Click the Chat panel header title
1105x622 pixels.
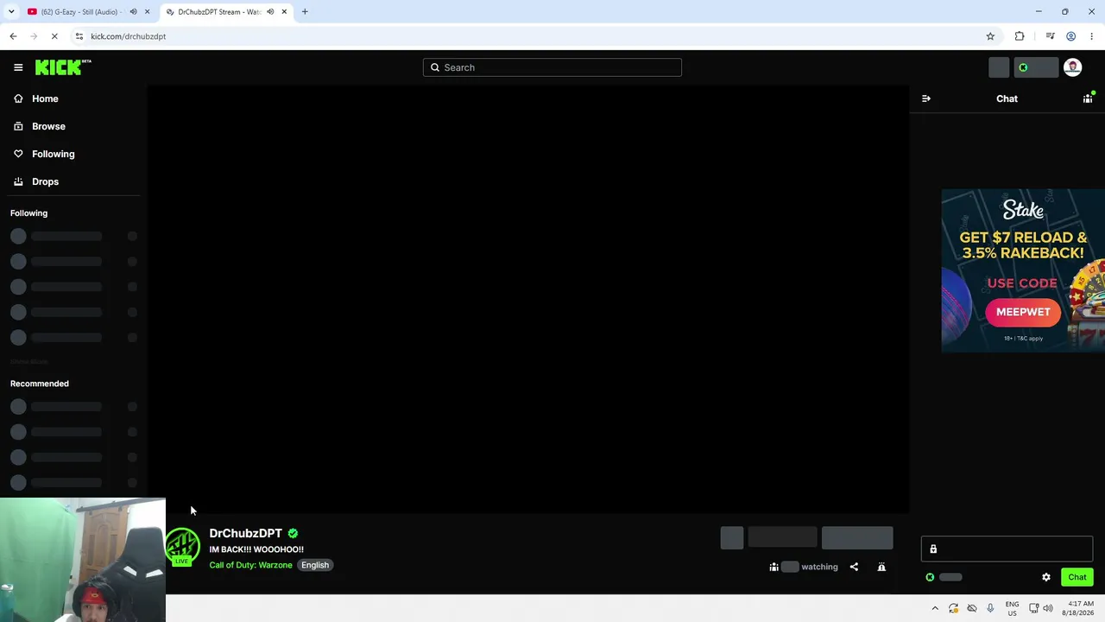click(1007, 98)
